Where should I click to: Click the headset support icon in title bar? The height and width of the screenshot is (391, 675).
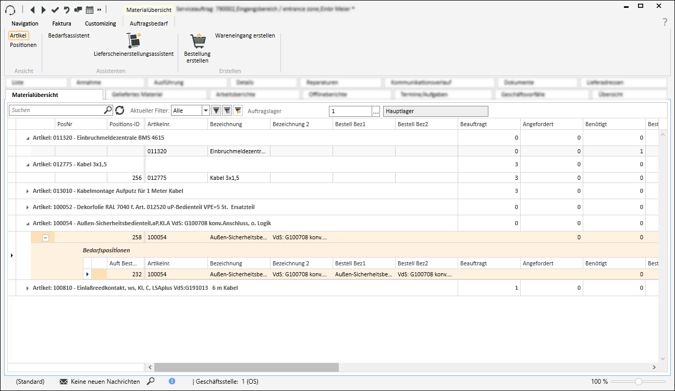(x=10, y=9)
